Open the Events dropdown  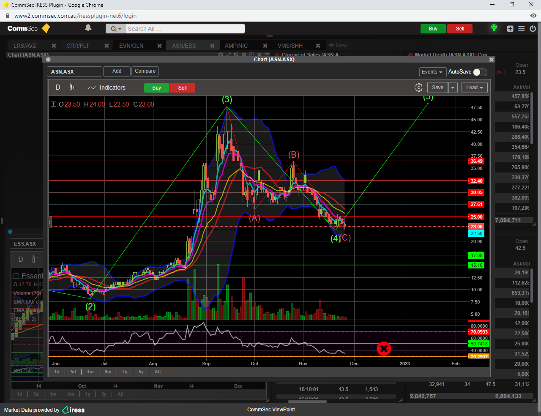tap(432, 72)
